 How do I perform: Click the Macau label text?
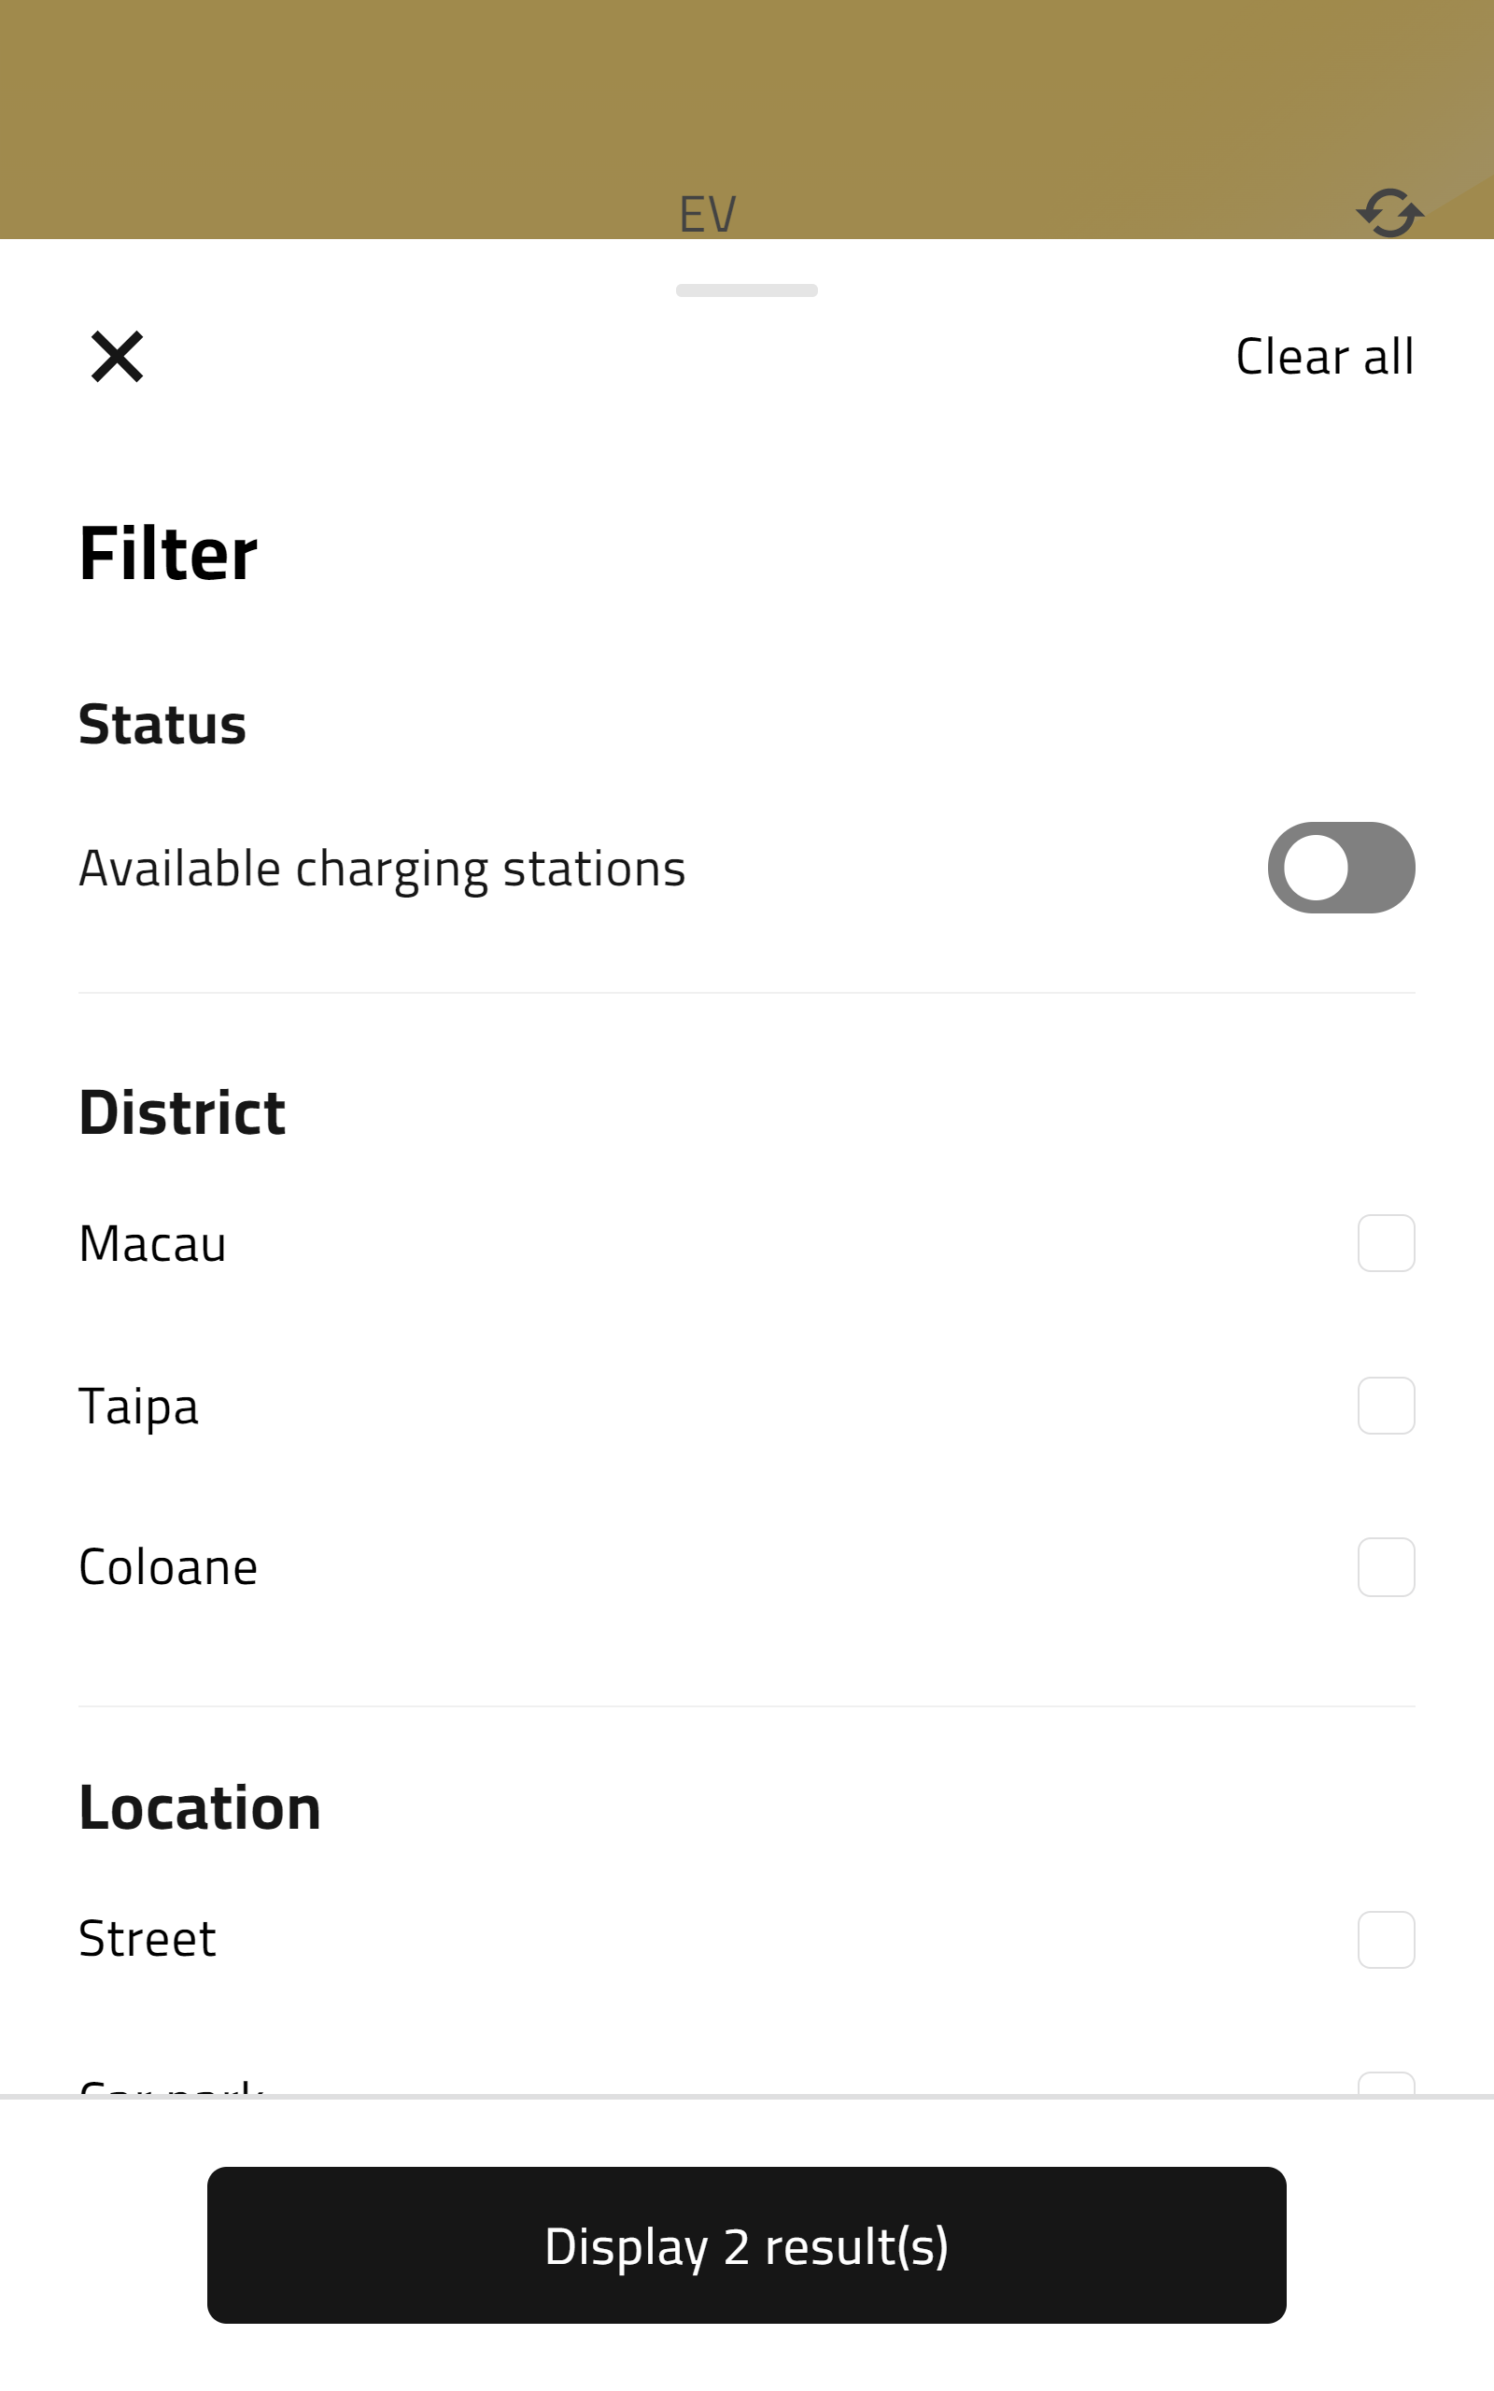point(153,1244)
